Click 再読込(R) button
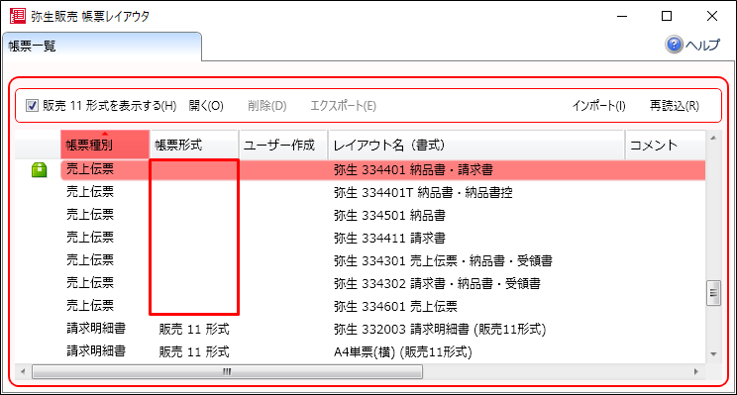The width and height of the screenshot is (737, 395). pyautogui.click(x=674, y=106)
